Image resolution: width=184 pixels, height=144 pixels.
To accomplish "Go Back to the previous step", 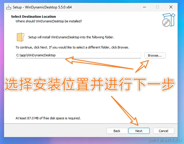I will click(x=117, y=131).
